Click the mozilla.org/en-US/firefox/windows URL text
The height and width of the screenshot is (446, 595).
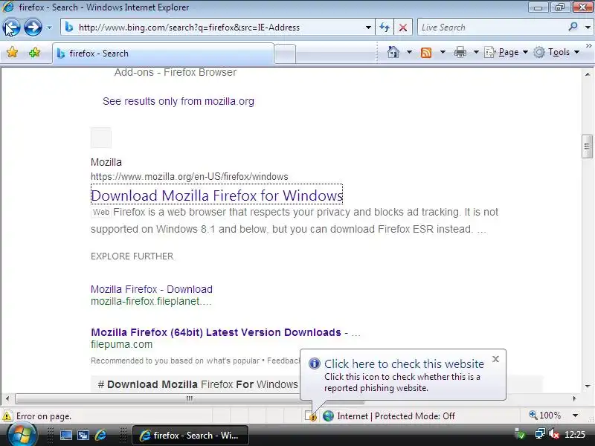(190, 177)
